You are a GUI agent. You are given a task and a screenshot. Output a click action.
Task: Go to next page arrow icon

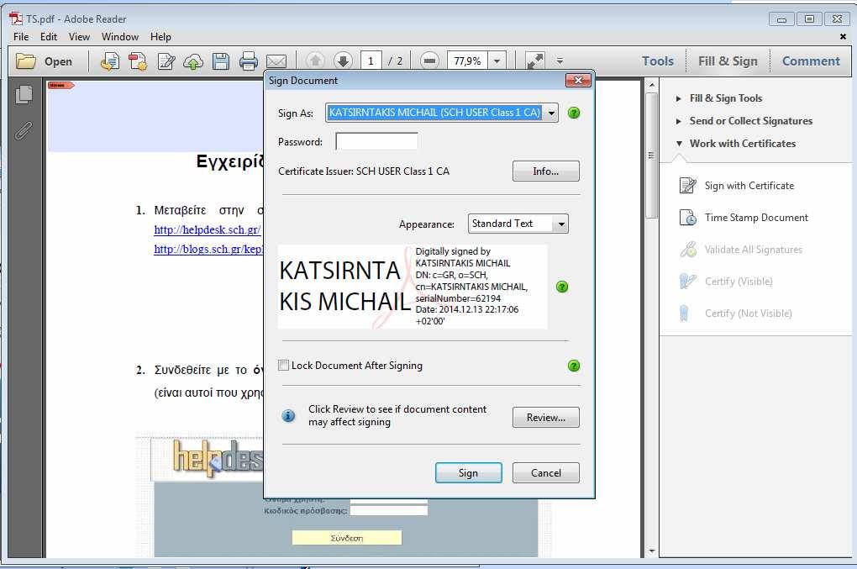tap(343, 61)
